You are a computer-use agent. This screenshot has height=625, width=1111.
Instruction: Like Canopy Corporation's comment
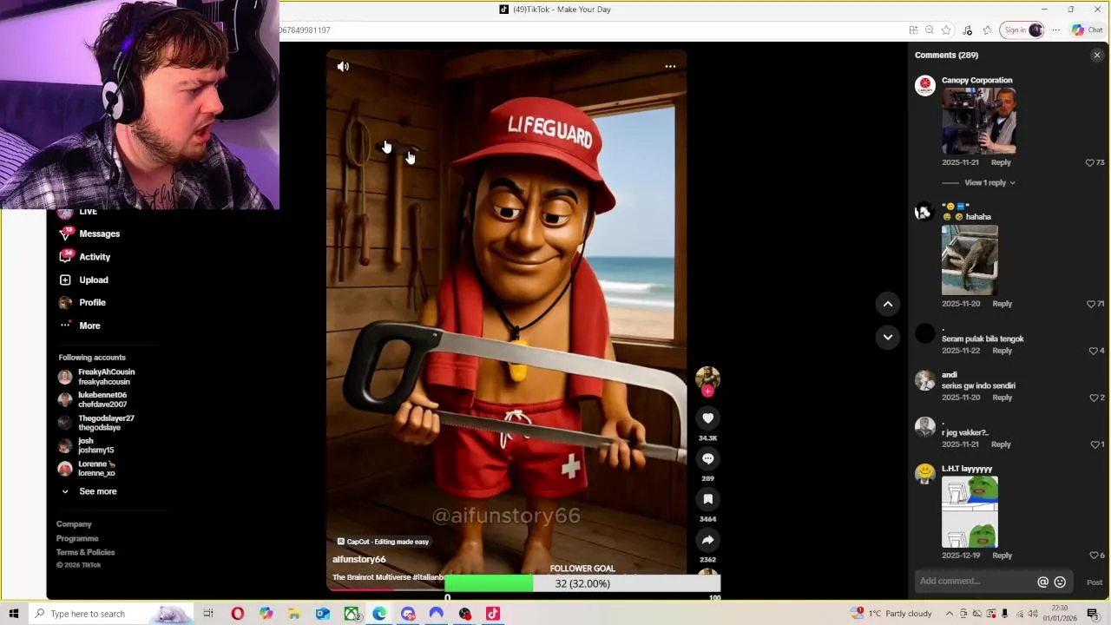coord(1090,162)
